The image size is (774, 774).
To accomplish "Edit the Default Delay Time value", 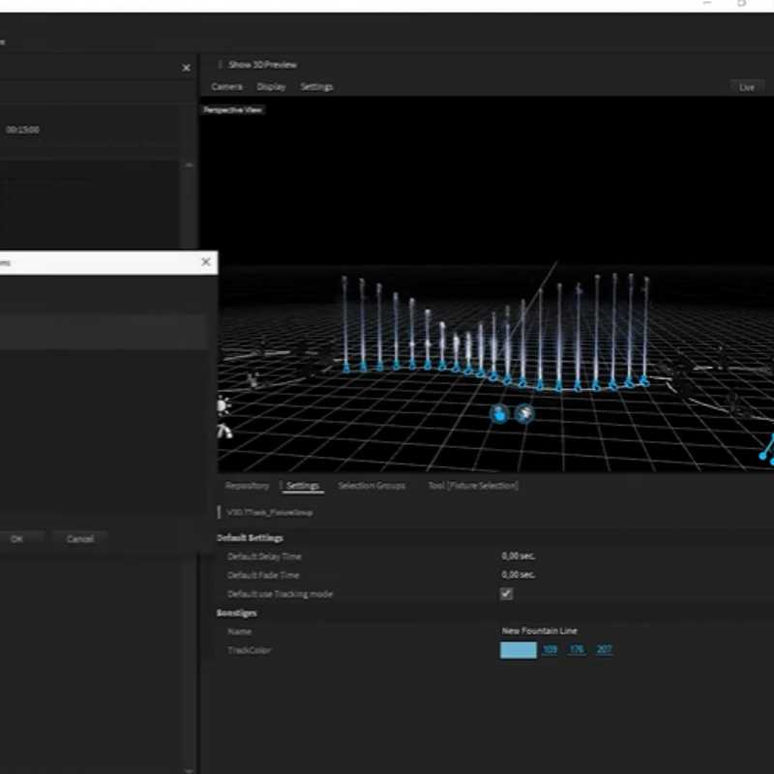I will (x=519, y=556).
